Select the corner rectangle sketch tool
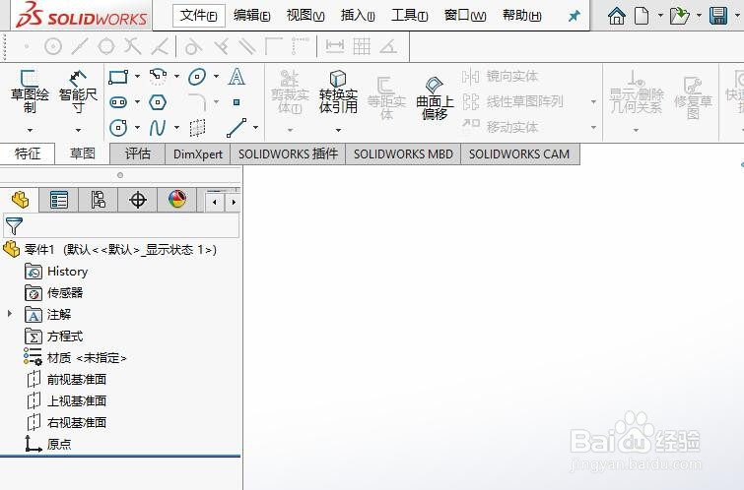 coord(118,77)
